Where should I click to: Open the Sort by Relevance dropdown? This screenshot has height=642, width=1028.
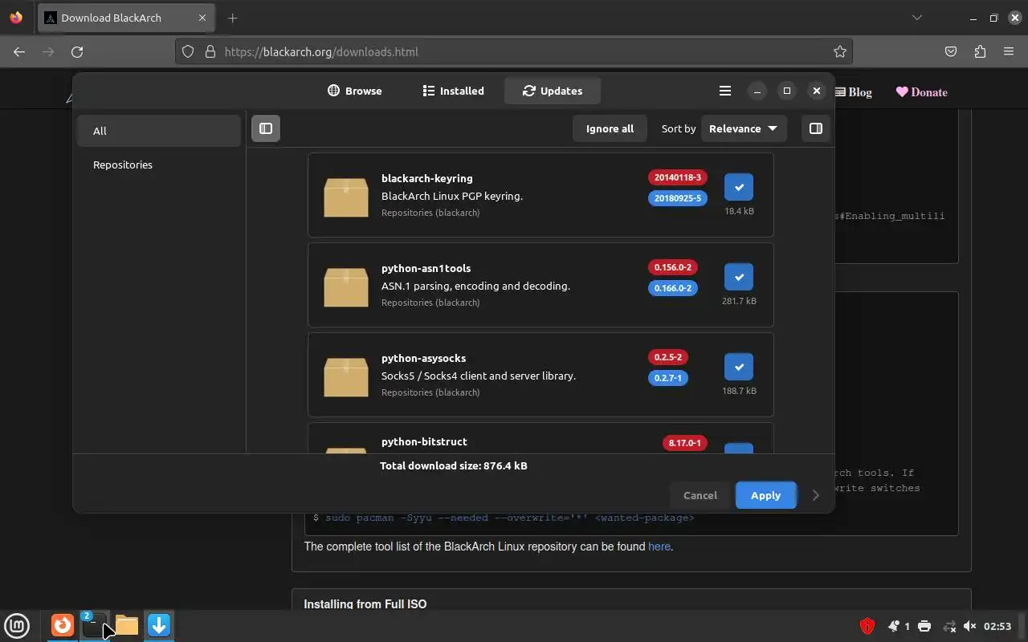(x=744, y=128)
